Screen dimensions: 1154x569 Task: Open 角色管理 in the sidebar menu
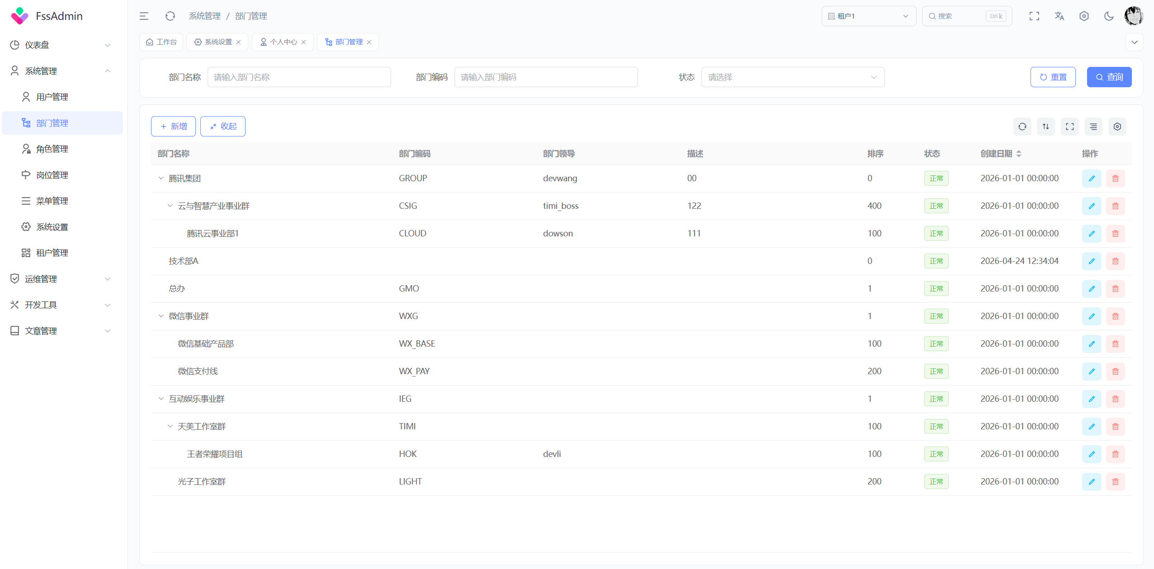[x=52, y=149]
